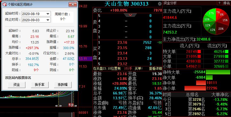
Task: Rank interval stocks by 资金
Action: click(16, 85)
